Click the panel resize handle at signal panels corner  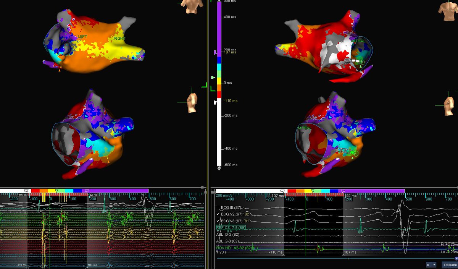coord(202,188)
